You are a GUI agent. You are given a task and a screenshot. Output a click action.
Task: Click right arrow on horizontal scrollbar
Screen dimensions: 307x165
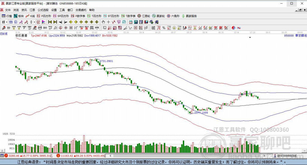pyautogui.click(x=264, y=156)
